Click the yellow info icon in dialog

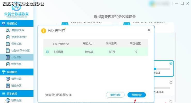tap(44, 31)
